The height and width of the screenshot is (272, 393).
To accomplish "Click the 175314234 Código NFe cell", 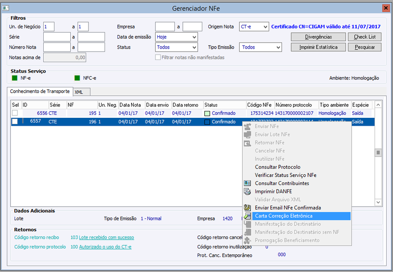I will (x=262, y=113).
